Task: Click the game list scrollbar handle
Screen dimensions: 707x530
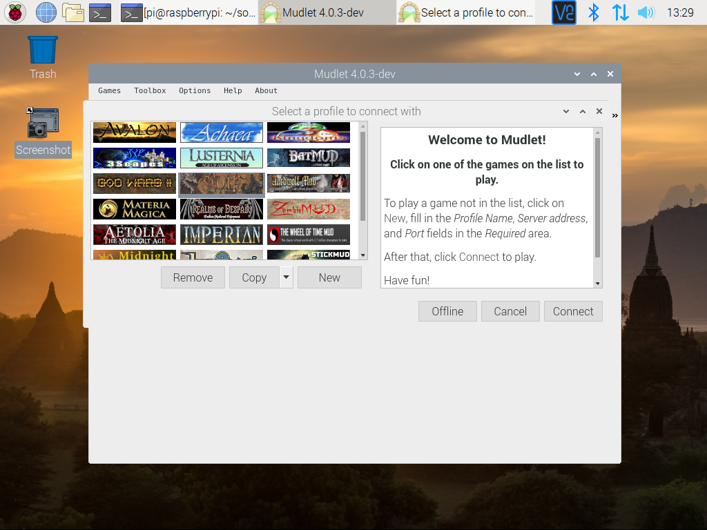Action: tap(363, 176)
